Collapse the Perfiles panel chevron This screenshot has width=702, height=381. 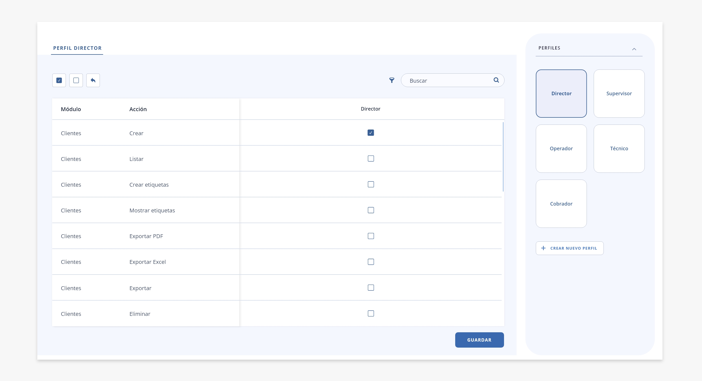tap(634, 49)
